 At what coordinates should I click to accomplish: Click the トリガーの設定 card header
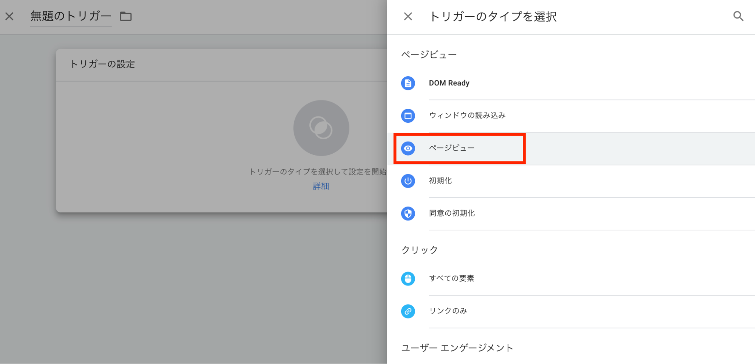click(221, 65)
